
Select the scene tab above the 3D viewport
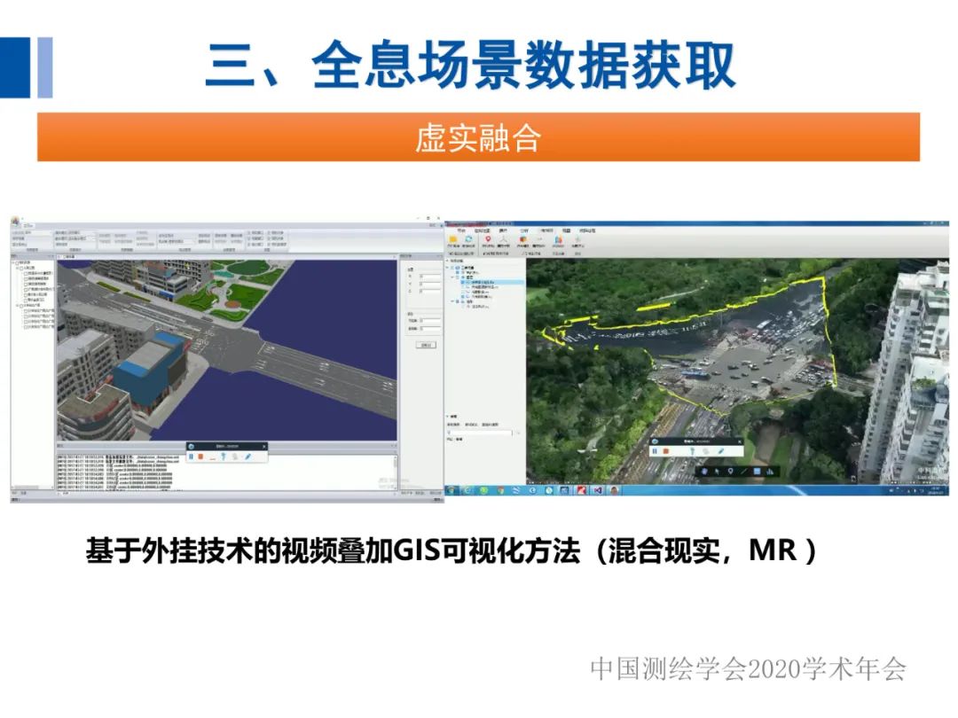pos(67,256)
